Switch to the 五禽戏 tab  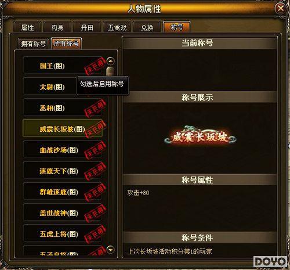tap(117, 27)
